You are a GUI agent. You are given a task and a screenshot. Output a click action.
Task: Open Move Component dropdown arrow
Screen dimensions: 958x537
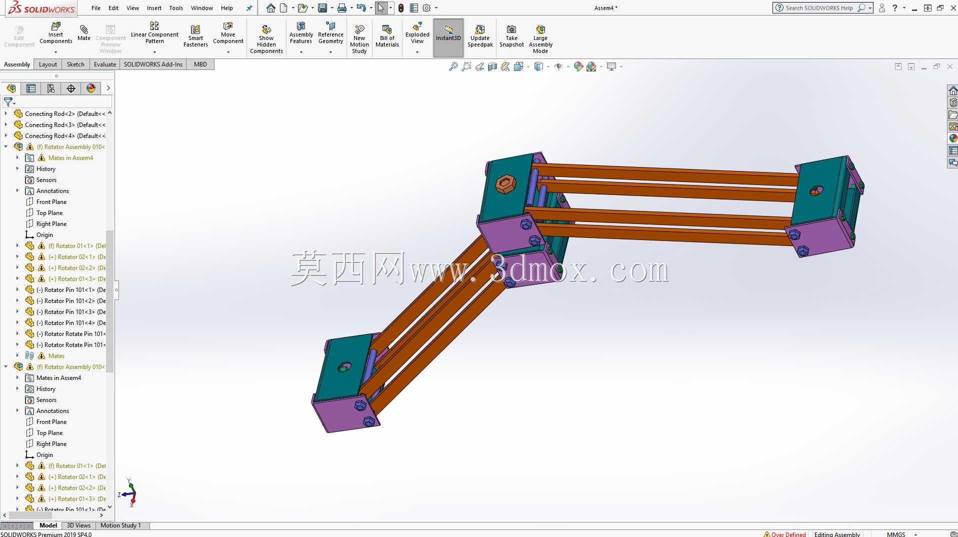click(x=228, y=52)
